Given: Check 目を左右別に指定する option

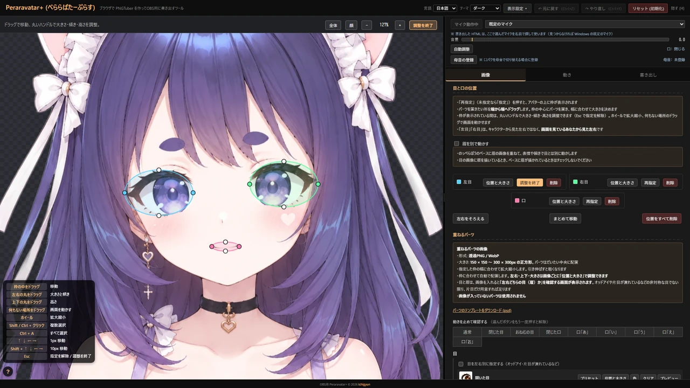Looking at the screenshot, I should coord(461,364).
